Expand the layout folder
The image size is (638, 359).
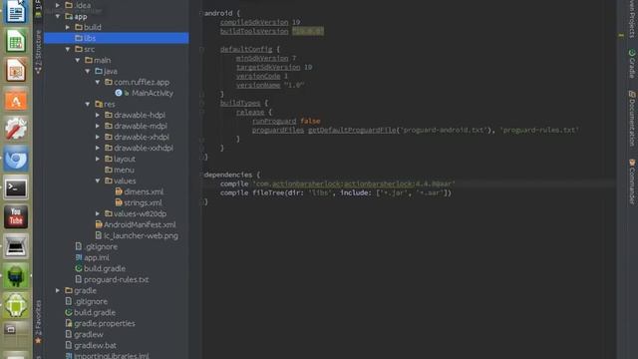(98, 160)
